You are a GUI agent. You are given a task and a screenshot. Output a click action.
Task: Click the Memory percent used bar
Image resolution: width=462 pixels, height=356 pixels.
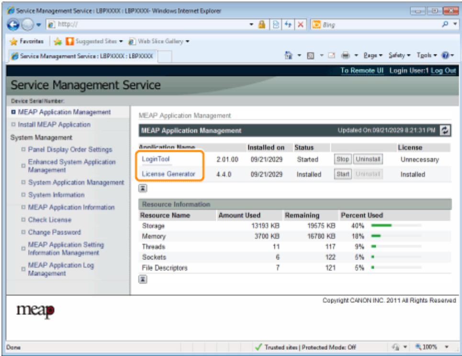click(x=396, y=236)
